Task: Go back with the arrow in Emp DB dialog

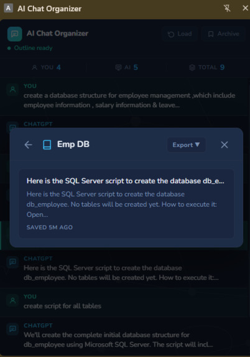Action: [29, 145]
